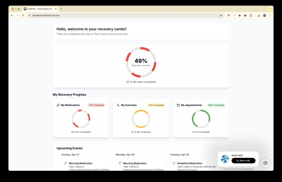Open the red Tp extension
282x182 pixels.
228,15
